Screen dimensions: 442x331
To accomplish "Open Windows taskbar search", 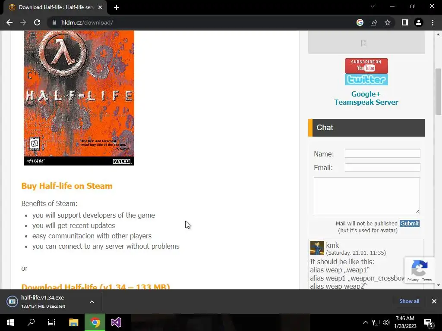I will pyautogui.click(x=31, y=322).
